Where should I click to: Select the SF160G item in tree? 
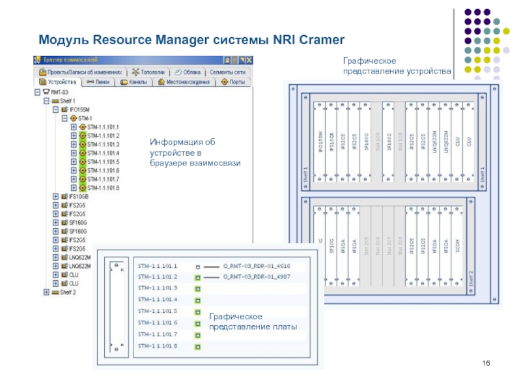click(77, 222)
